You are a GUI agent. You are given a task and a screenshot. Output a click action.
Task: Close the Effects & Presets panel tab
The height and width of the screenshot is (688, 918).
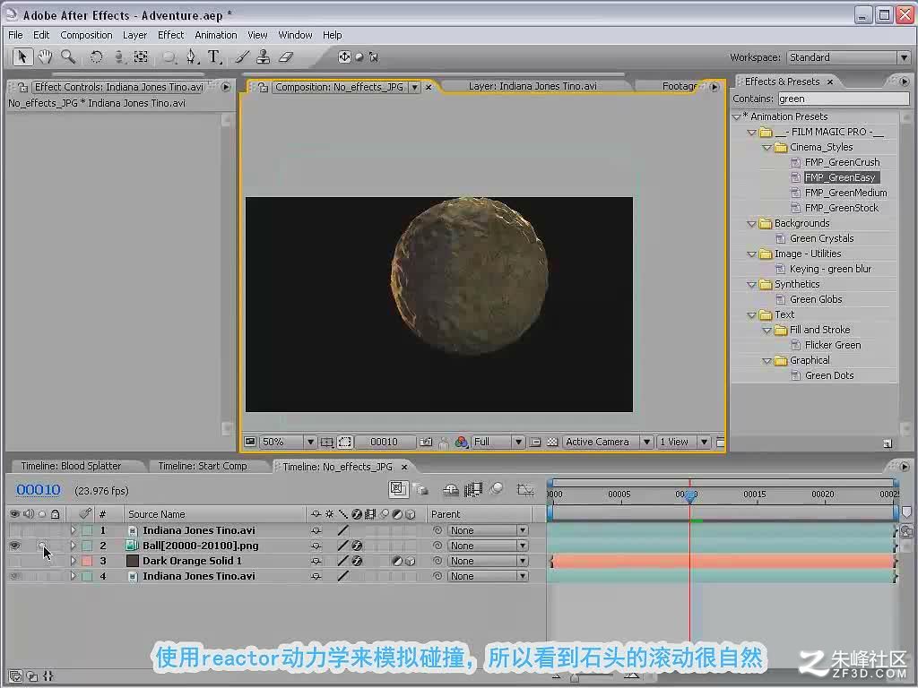pyautogui.click(x=829, y=82)
